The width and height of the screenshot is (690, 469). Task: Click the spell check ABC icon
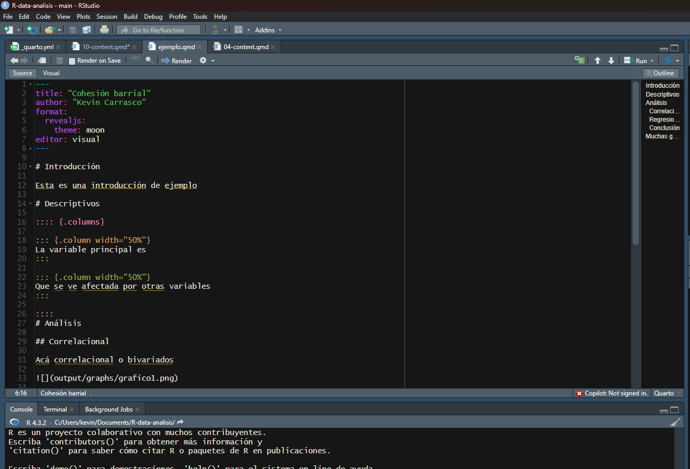point(136,60)
